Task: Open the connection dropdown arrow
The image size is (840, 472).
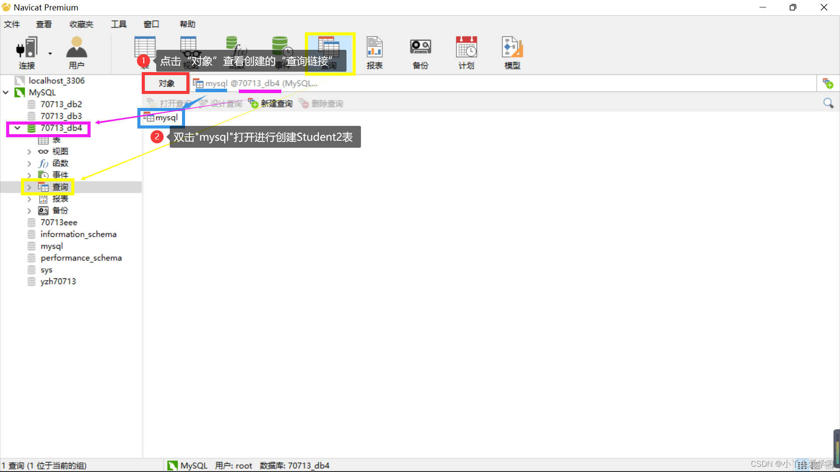Action: click(x=50, y=53)
